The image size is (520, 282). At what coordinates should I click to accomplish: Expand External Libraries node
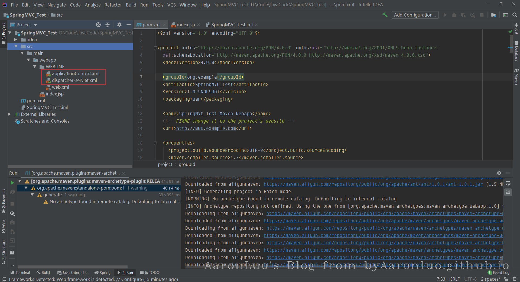(x=9, y=114)
